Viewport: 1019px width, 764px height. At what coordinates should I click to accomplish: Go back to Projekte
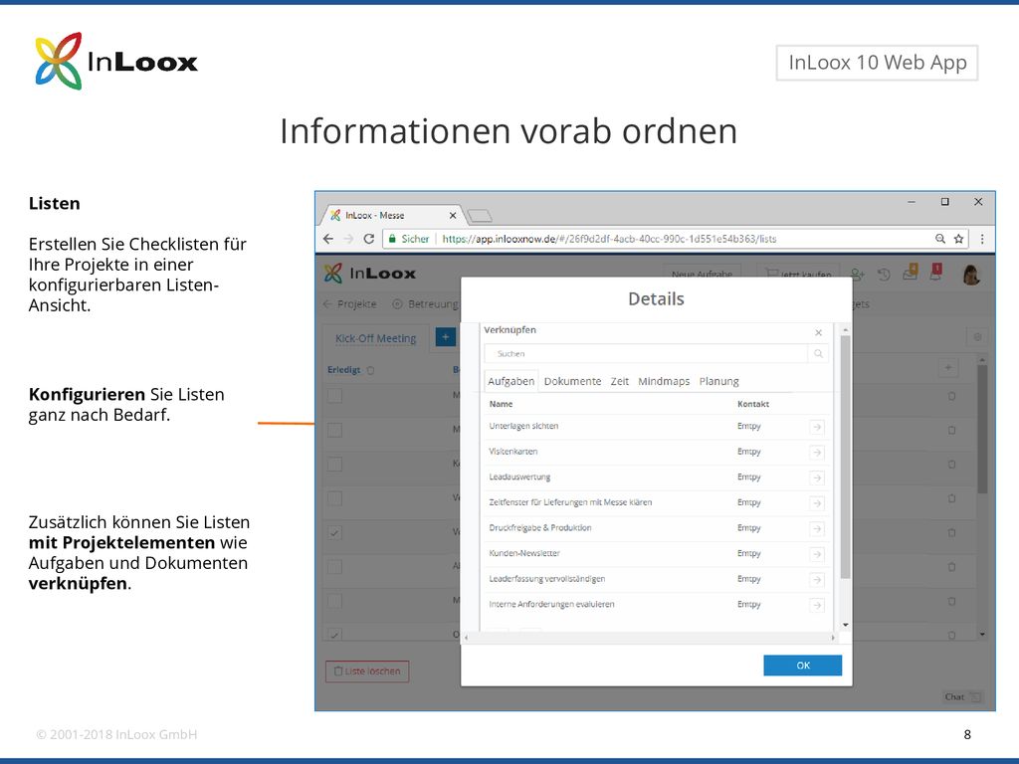(349, 304)
